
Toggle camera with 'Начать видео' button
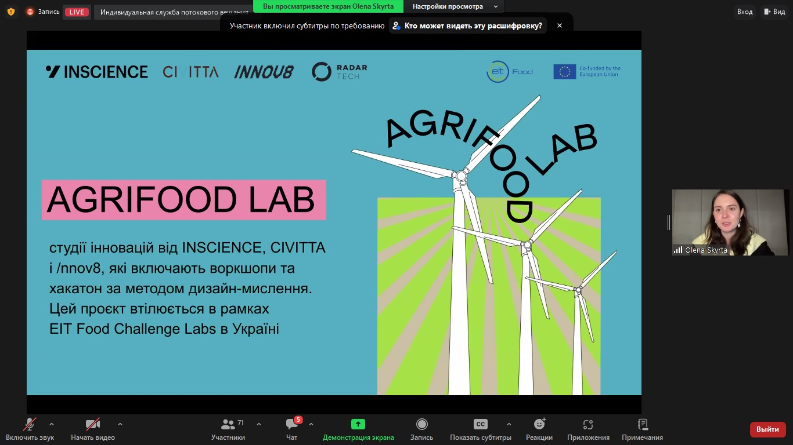coord(93,429)
